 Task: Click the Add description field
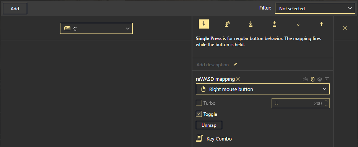click(213, 65)
